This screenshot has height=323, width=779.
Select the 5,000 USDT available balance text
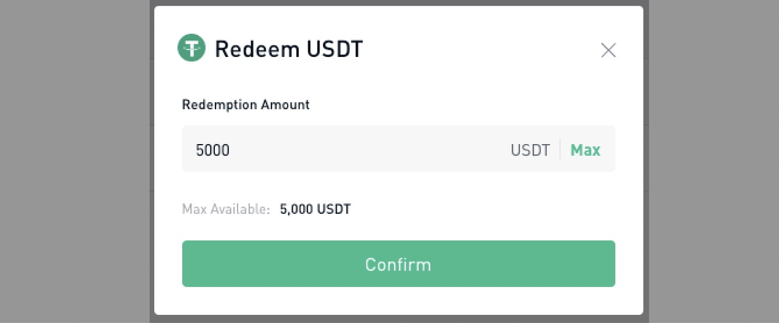point(315,209)
